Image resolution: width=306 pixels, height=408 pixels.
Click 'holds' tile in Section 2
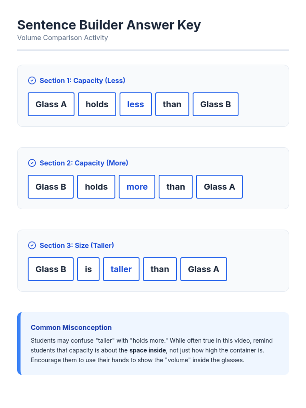click(96, 187)
